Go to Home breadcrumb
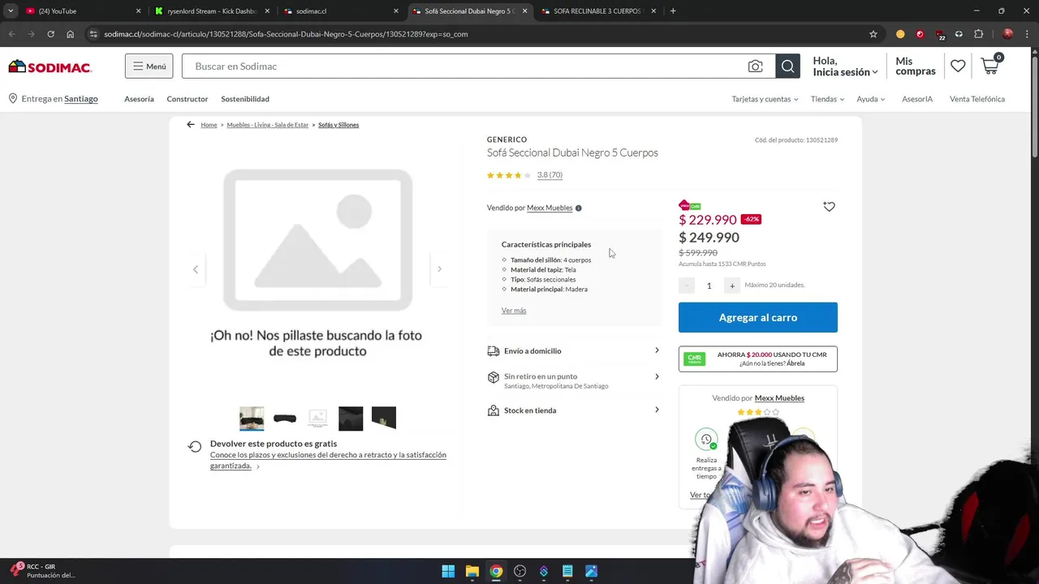The height and width of the screenshot is (584, 1039). point(209,125)
